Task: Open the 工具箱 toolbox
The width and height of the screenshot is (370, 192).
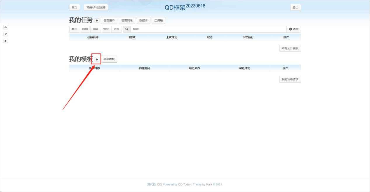Action: pos(159,21)
